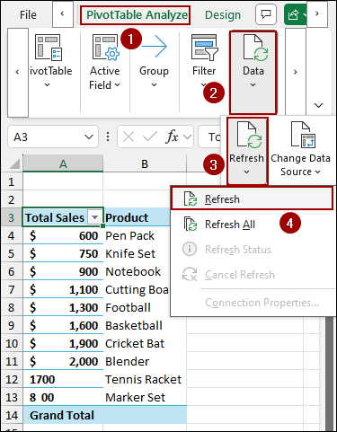
Task: Select the Football cell
Action: pyautogui.click(x=137, y=307)
